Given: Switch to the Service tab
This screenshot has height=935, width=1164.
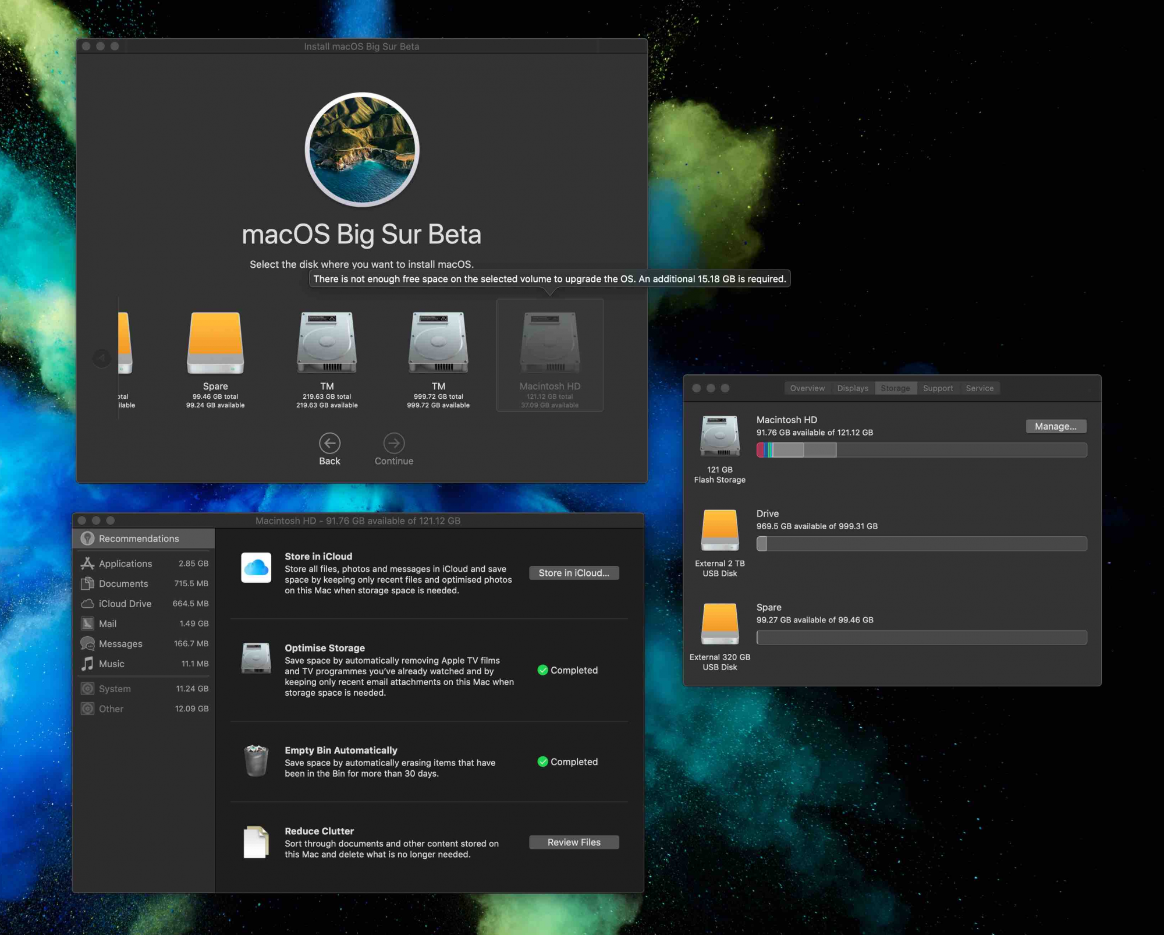Looking at the screenshot, I should pyautogui.click(x=980, y=388).
